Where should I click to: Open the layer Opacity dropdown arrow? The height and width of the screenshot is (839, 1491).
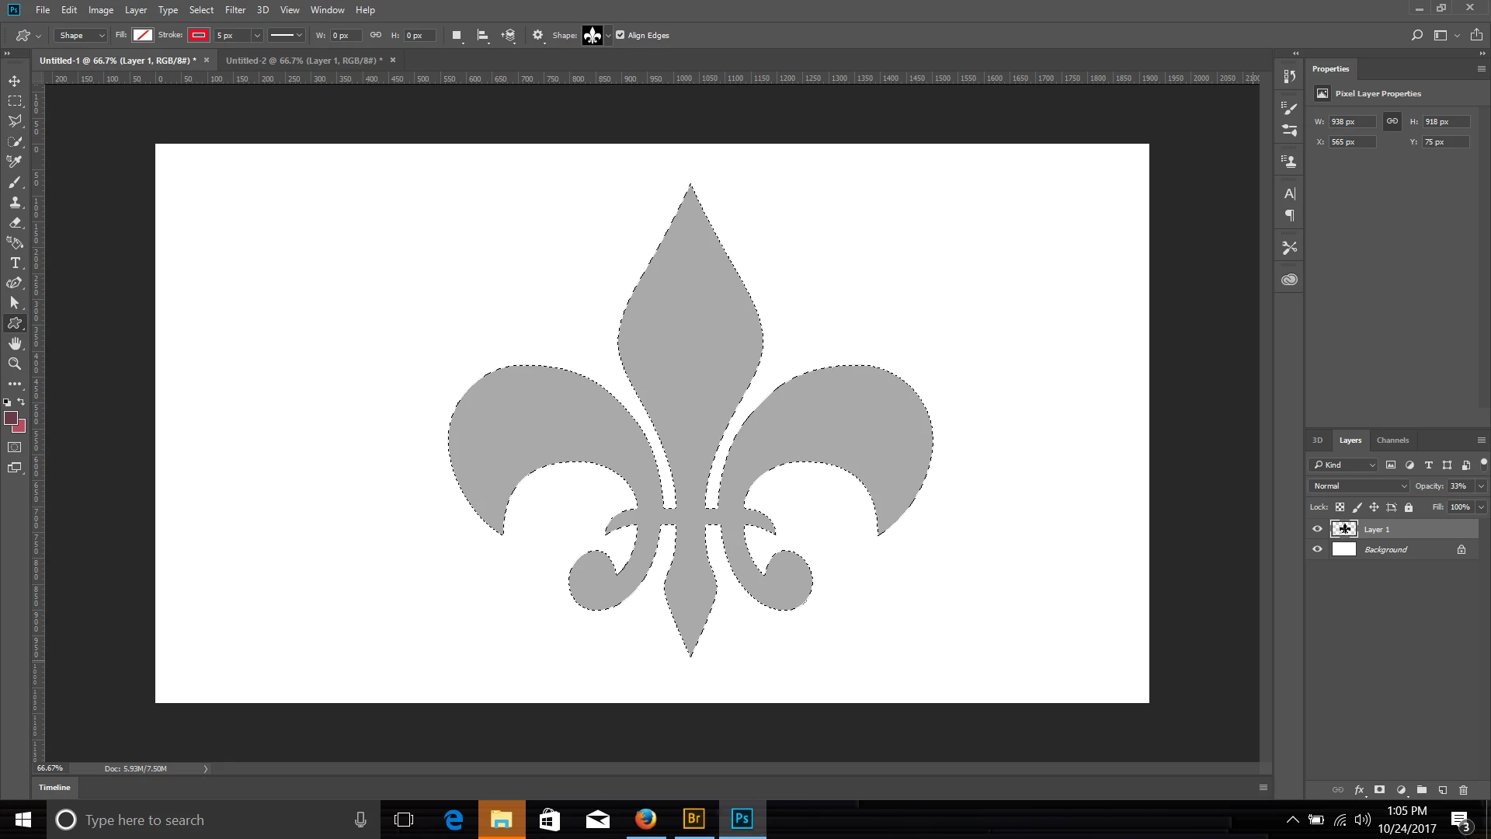(x=1481, y=486)
